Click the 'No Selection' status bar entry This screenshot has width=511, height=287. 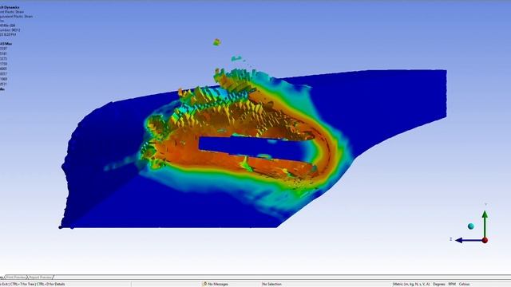click(x=271, y=284)
